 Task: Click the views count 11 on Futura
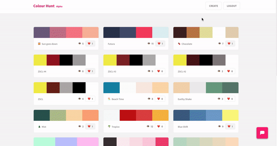152,44
